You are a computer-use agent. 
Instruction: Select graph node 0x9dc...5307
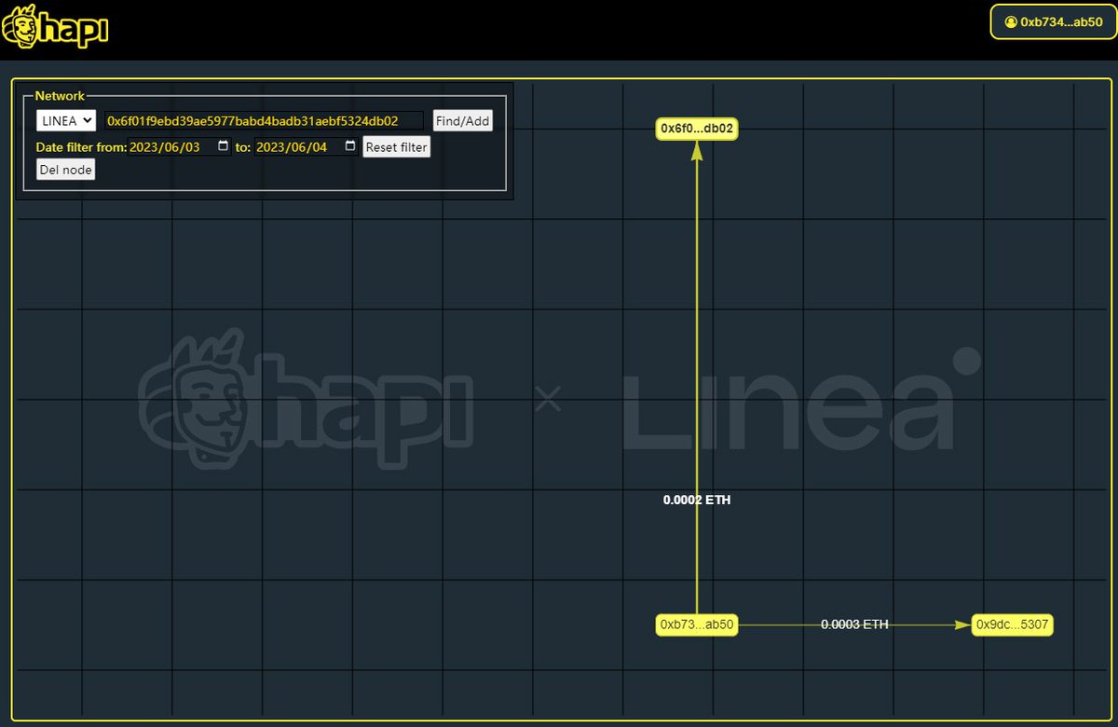coord(1012,624)
